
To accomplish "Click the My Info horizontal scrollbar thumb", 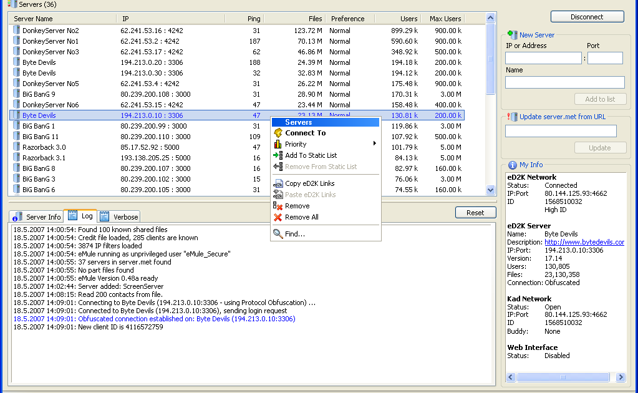I will [x=563, y=377].
